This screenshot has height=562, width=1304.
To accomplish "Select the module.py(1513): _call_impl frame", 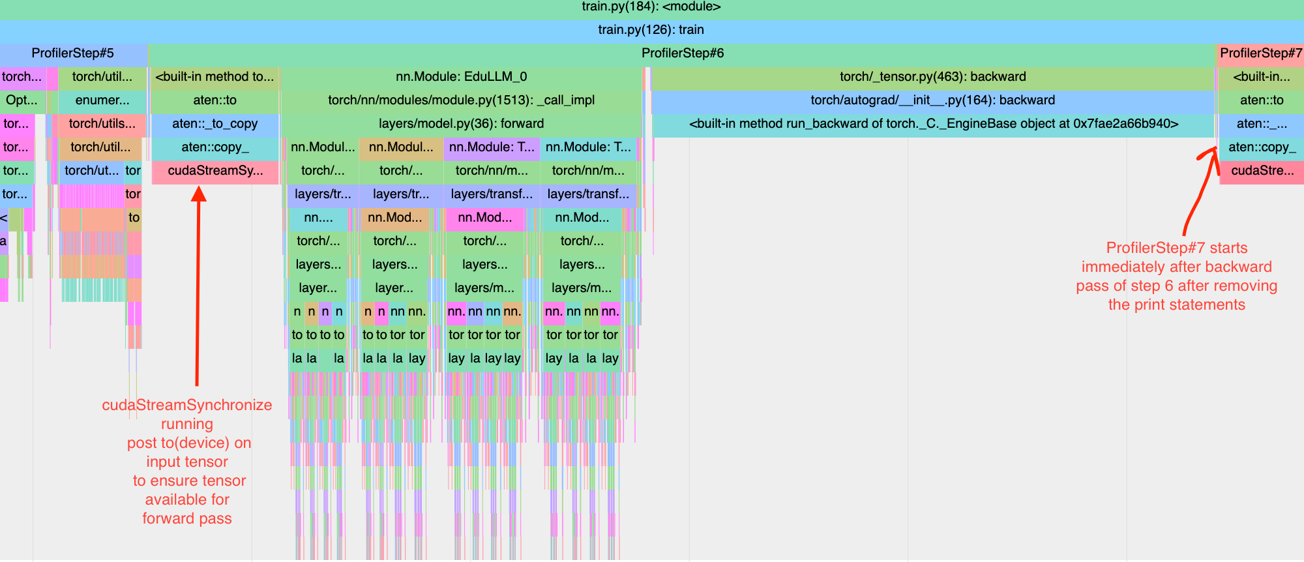I will point(461,100).
